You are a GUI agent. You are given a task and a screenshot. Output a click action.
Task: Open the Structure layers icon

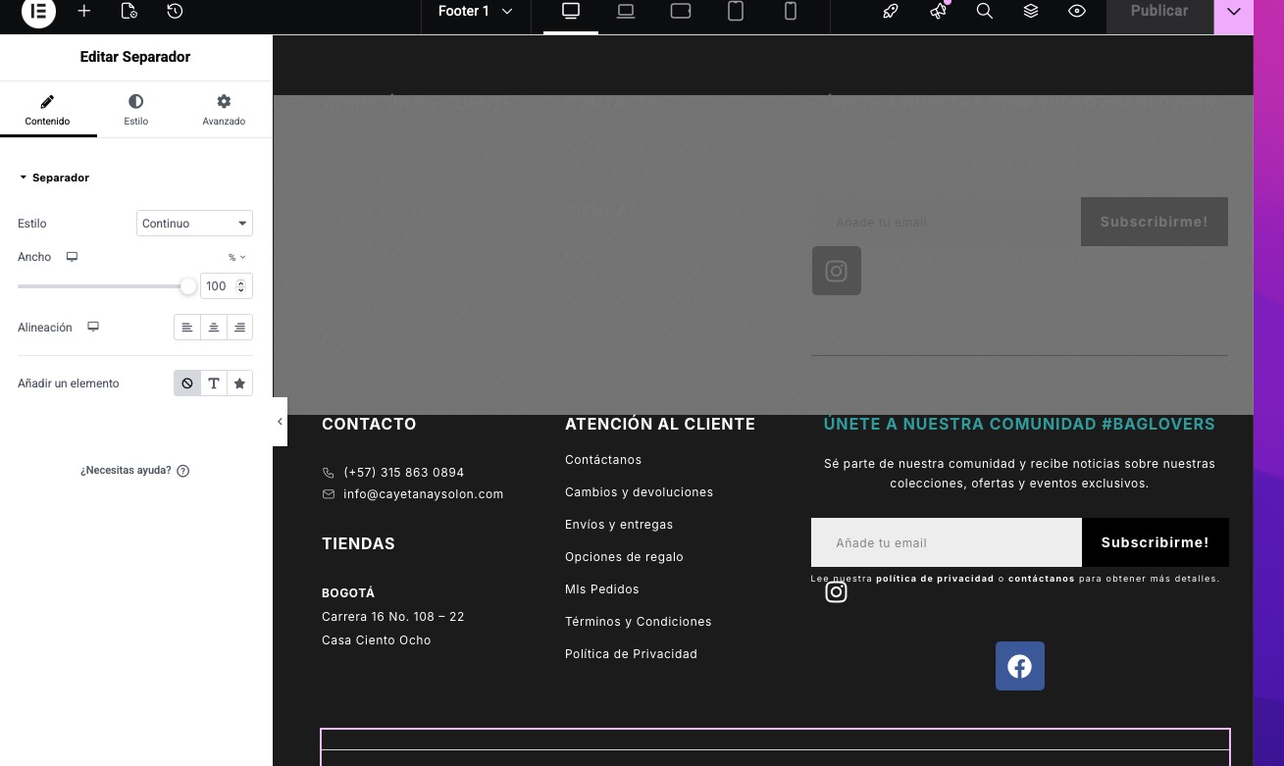[1030, 12]
